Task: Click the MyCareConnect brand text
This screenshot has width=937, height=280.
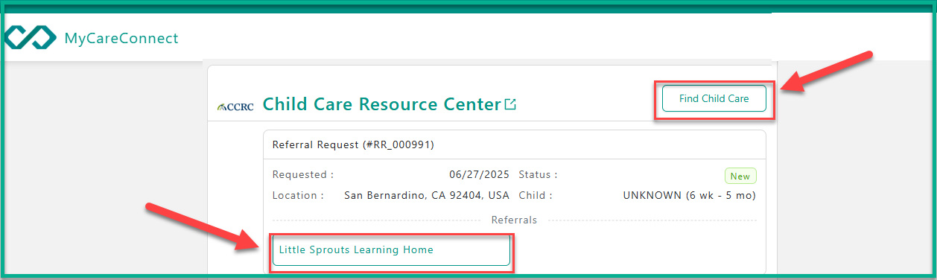Action: pyautogui.click(x=121, y=38)
